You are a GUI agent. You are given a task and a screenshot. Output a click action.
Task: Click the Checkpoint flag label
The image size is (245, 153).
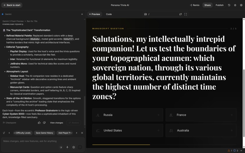[9, 123]
